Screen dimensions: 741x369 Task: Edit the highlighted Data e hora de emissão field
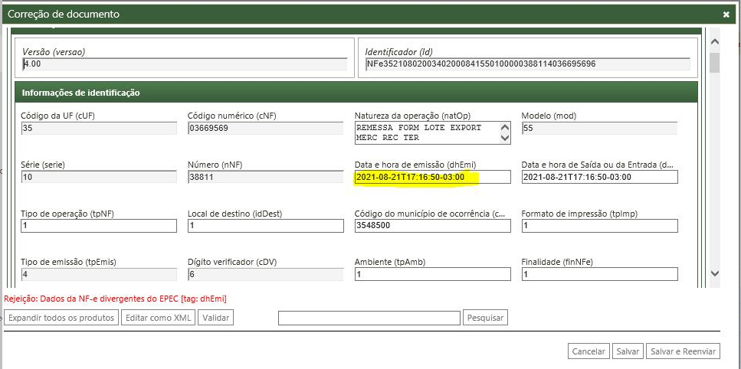point(432,177)
